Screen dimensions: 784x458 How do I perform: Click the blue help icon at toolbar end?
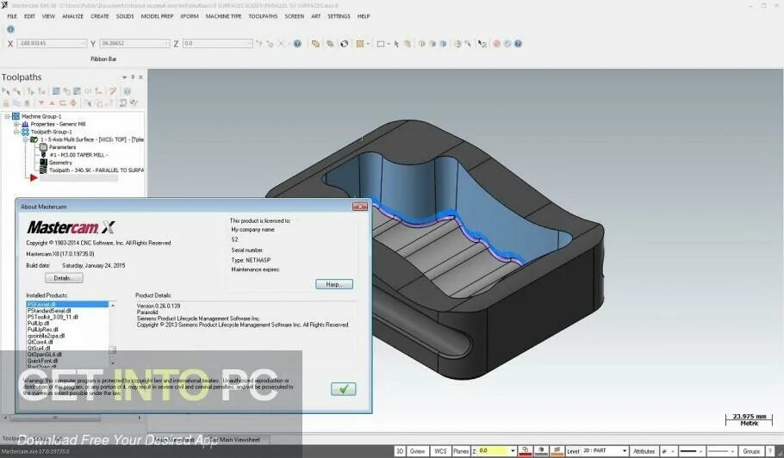tap(518, 43)
